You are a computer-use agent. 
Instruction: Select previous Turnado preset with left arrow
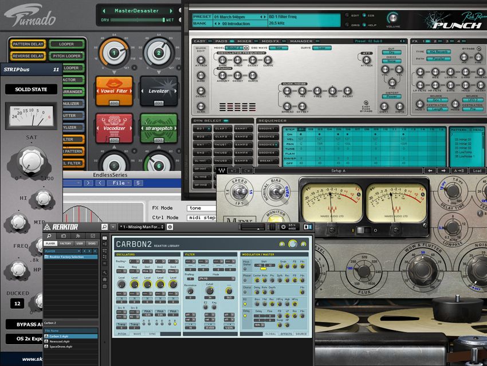[104, 11]
